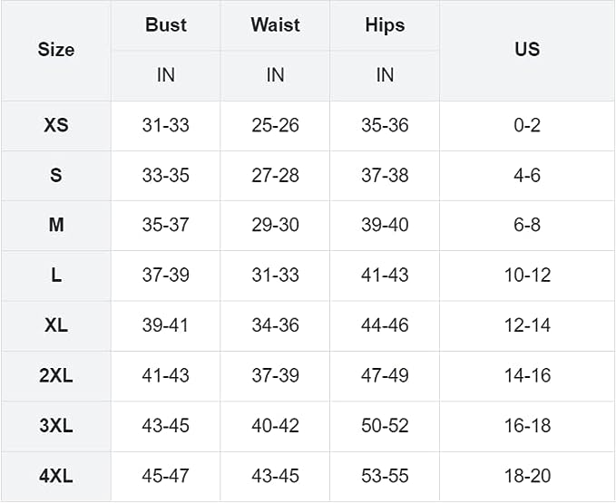
Task: Select the 3XL size row label
Action: click(56, 425)
